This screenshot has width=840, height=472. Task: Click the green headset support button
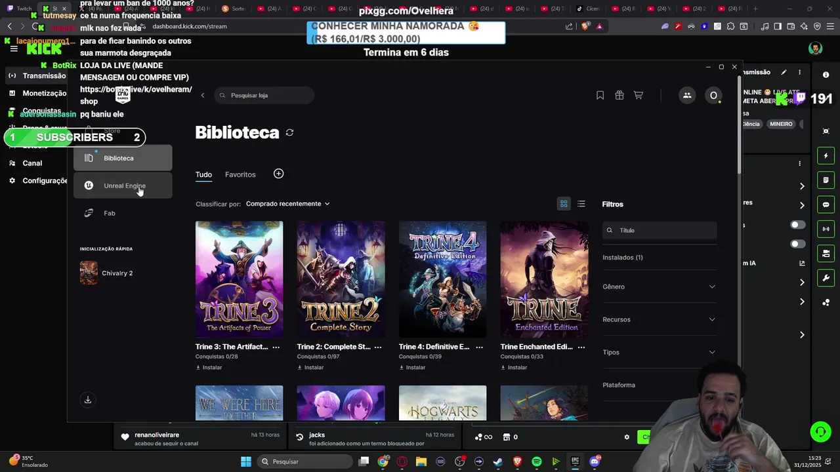tap(820, 431)
